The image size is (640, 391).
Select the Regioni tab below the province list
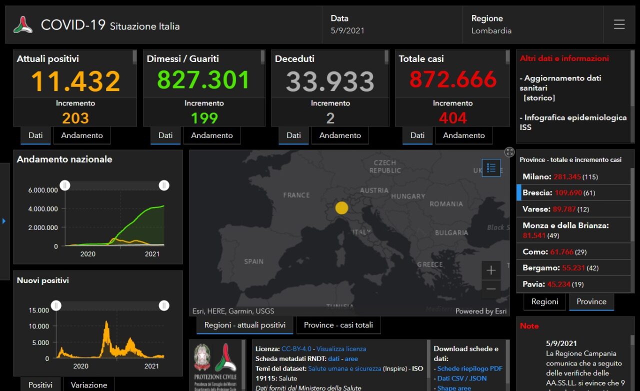click(544, 301)
